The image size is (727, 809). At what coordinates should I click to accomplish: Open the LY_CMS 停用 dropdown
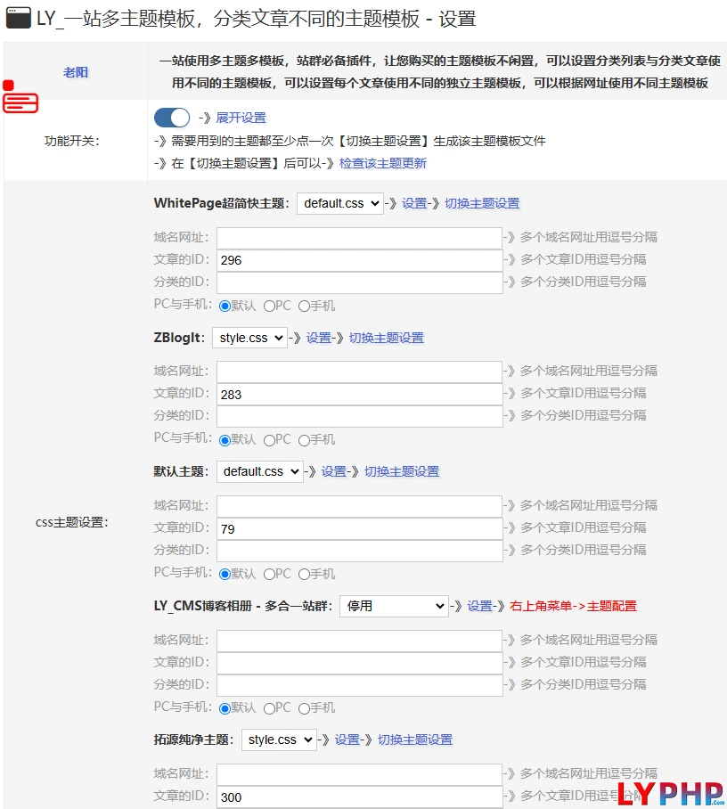pos(394,606)
